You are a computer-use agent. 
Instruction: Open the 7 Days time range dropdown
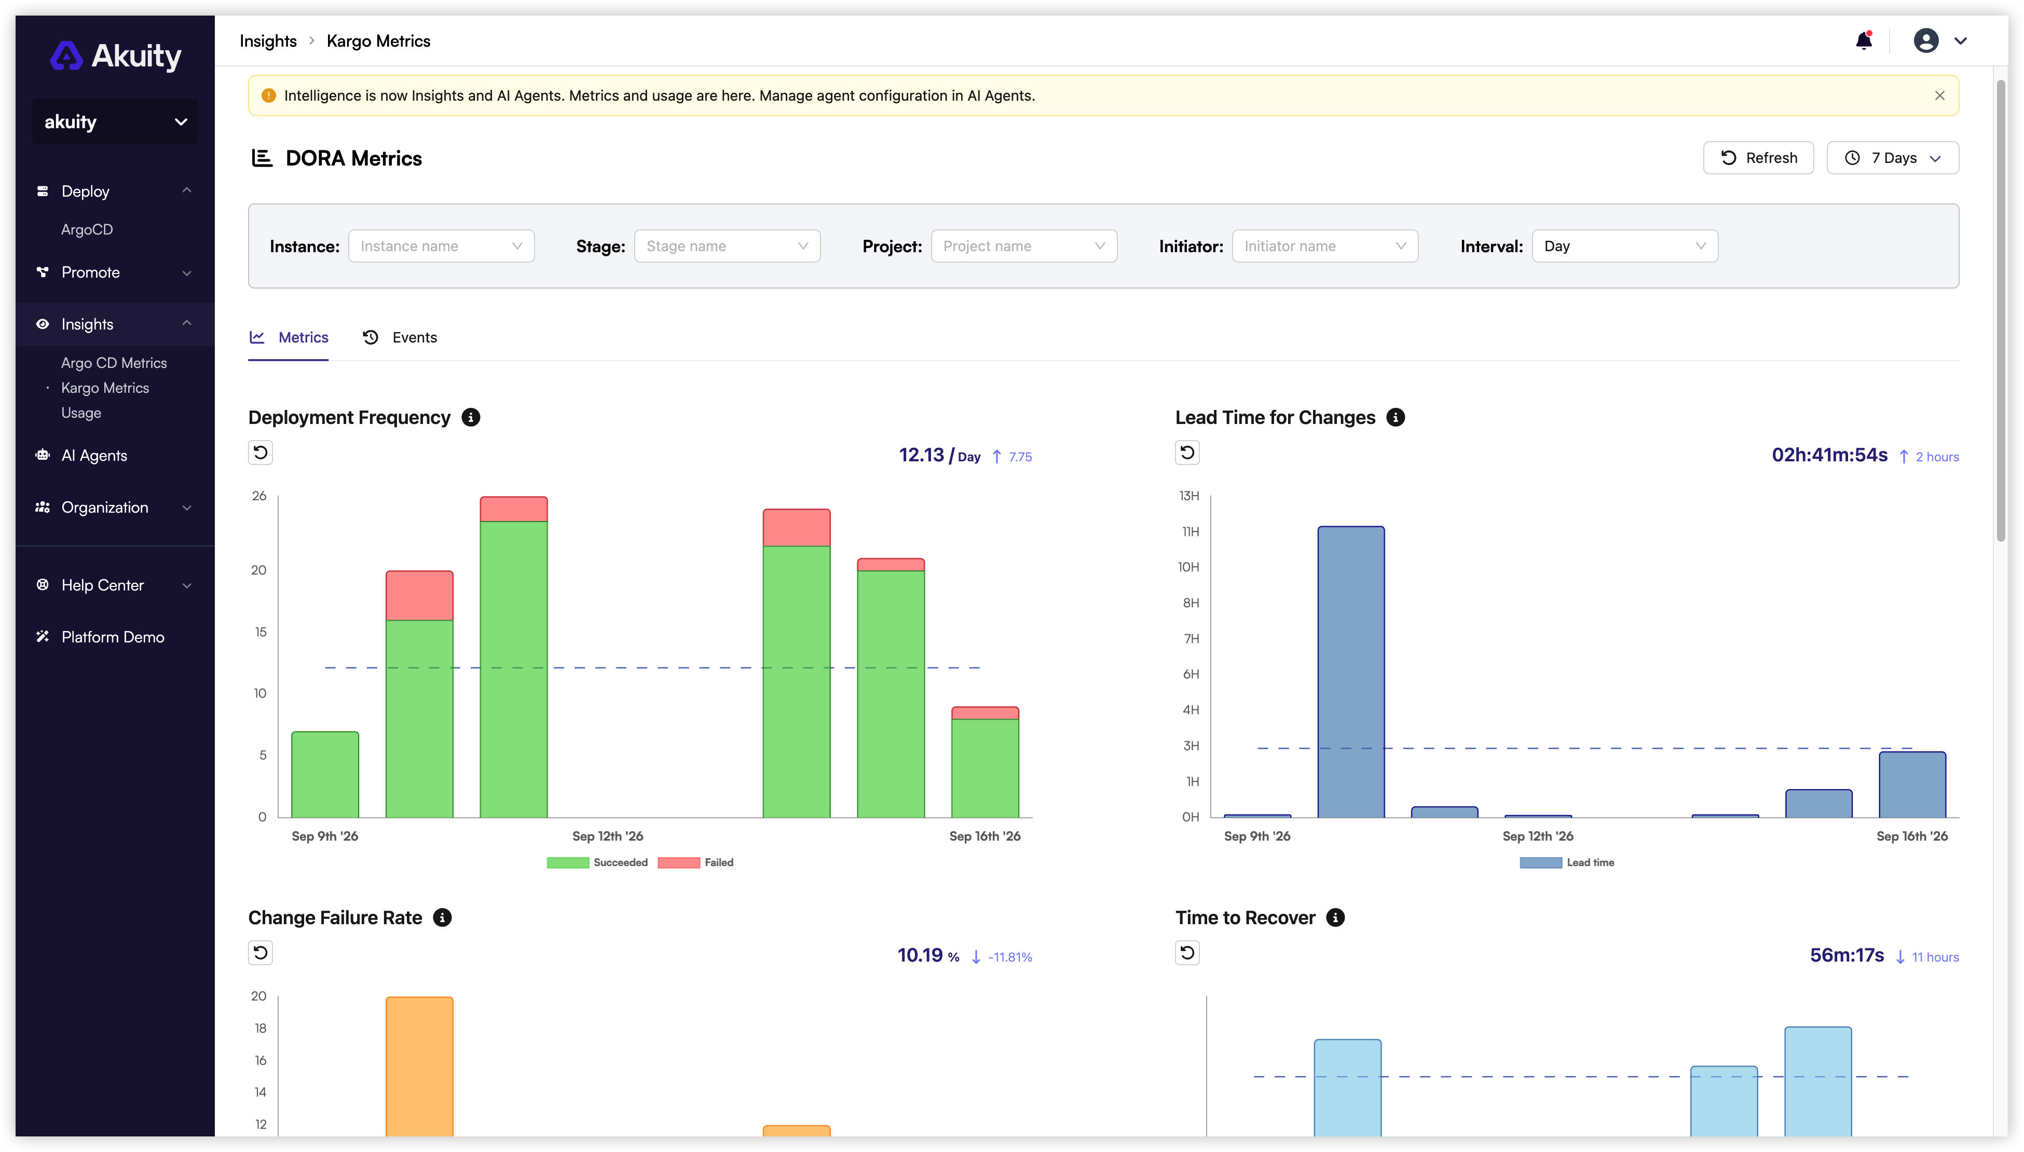pos(1892,158)
